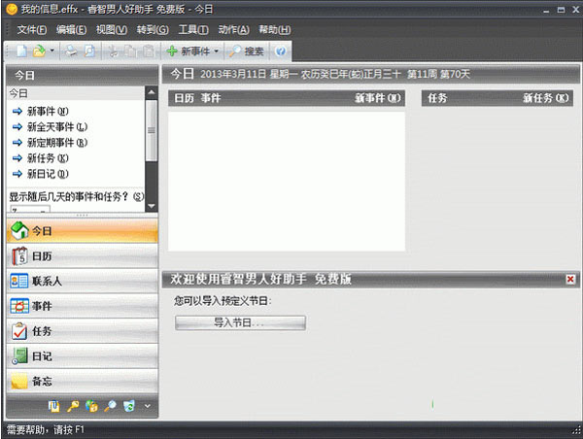This screenshot has width=583, height=439.
Task: Select the 联系人 navigation pane button
Action: click(83, 281)
